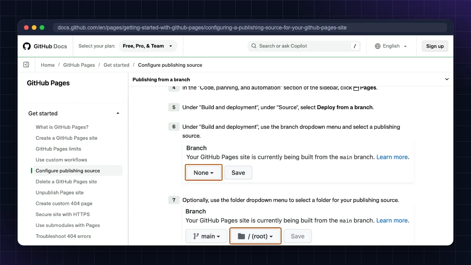The width and height of the screenshot is (471, 265).
Task: Open Use submodules with Pages article
Action: (68, 225)
